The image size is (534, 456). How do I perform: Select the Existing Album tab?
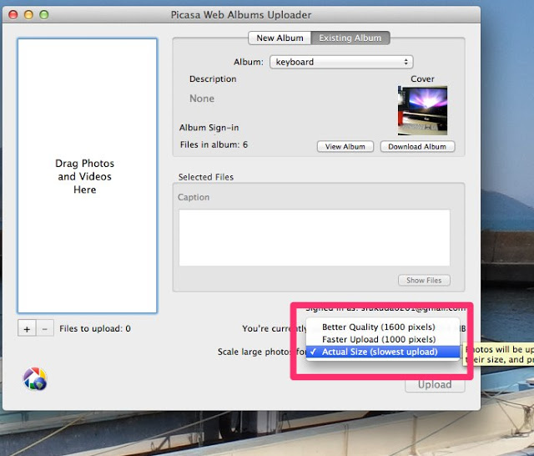pos(350,38)
